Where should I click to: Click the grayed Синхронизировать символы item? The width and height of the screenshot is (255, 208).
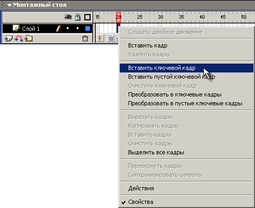click(x=186, y=175)
